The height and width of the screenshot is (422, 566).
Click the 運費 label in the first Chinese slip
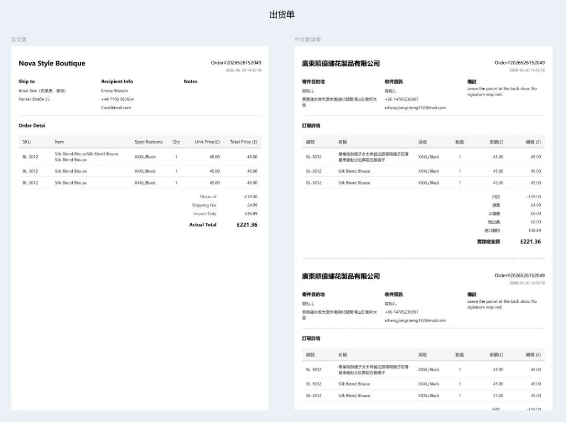496,205
